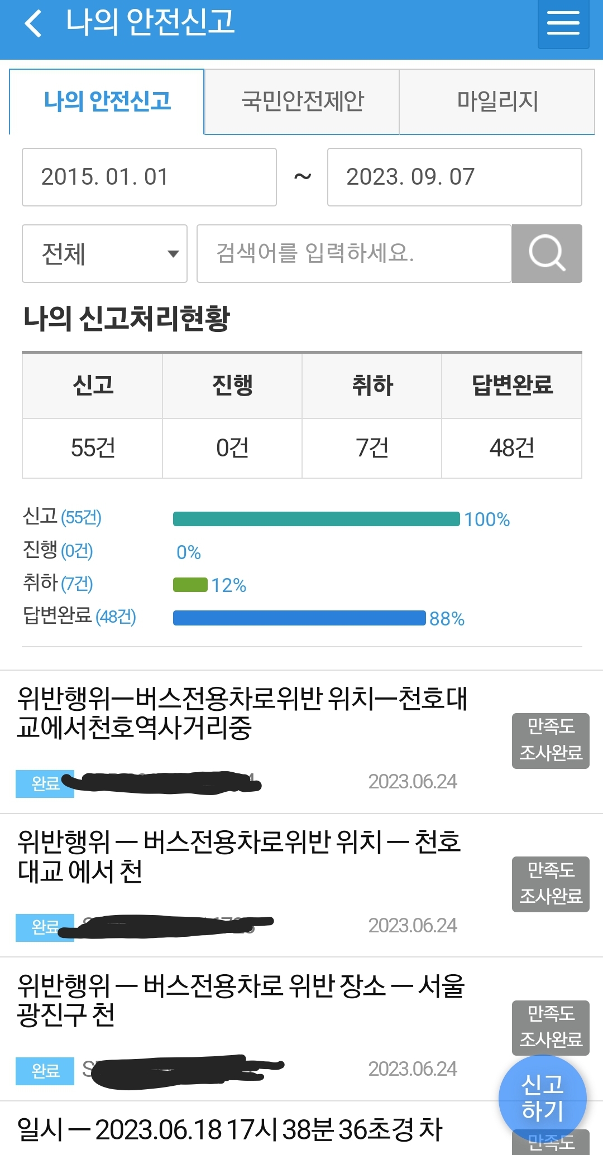Open the report dated 2023.06.18 17시38분

[229, 1130]
